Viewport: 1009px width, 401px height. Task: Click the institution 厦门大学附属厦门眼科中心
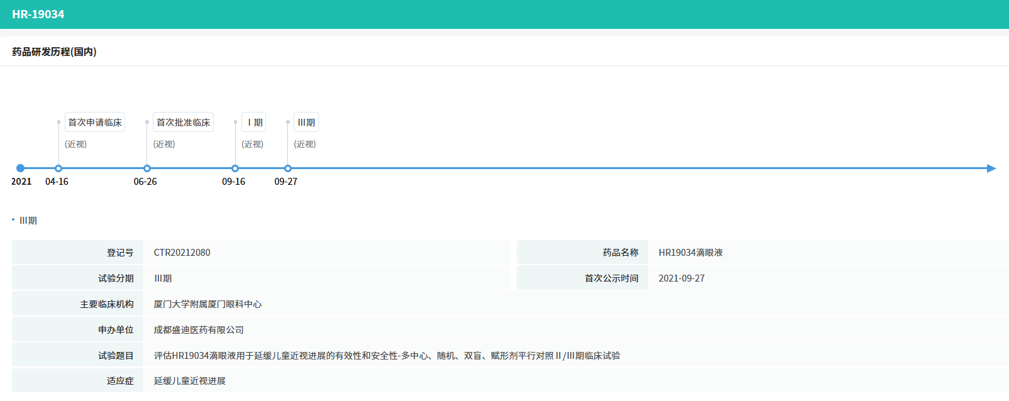[x=207, y=304]
